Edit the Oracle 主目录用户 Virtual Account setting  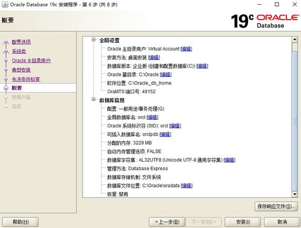[x=186, y=49]
